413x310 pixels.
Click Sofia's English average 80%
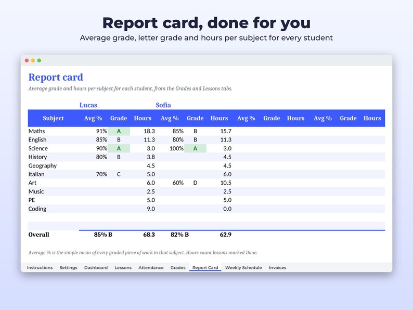[178, 140]
